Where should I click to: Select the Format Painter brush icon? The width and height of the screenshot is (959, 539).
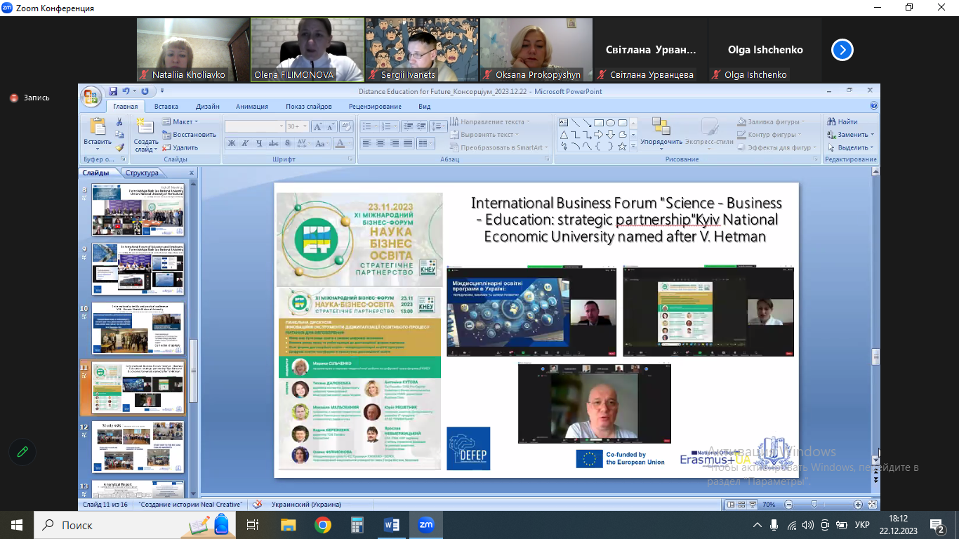(119, 147)
